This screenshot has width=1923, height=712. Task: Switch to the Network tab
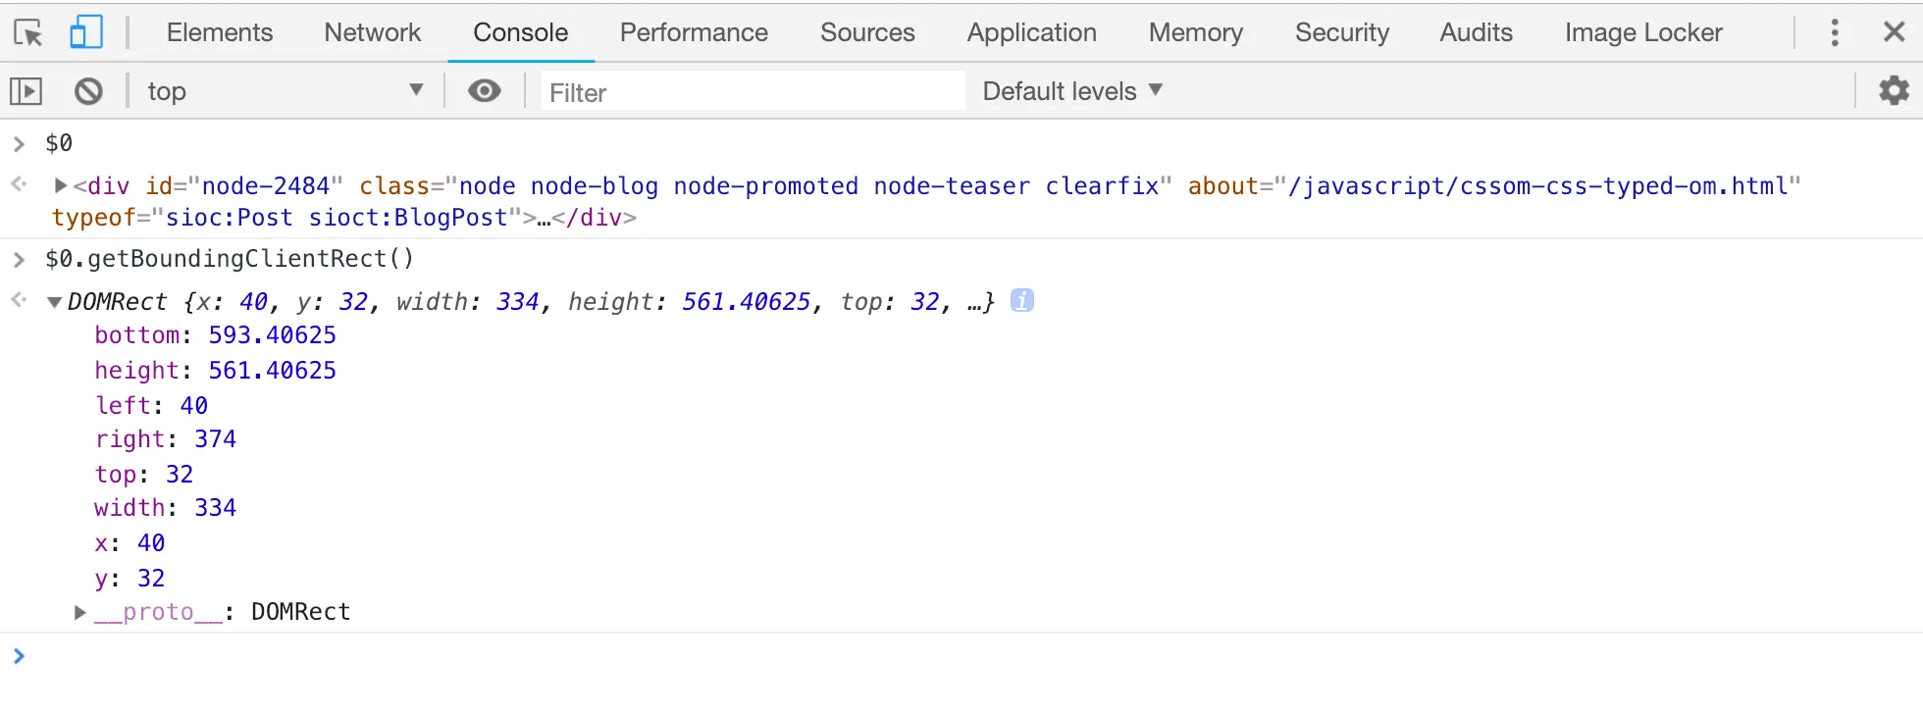tap(372, 32)
